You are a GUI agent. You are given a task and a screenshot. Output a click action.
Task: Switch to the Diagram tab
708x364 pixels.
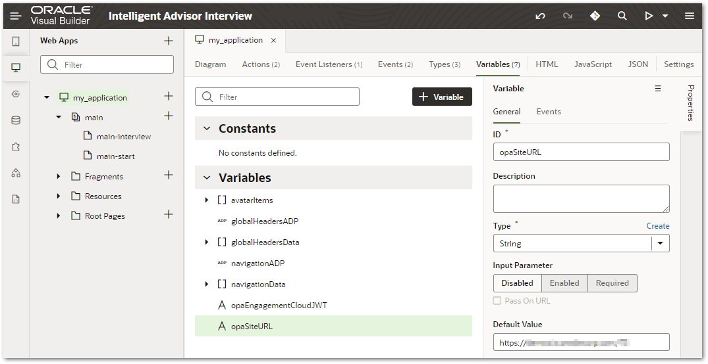pos(210,64)
